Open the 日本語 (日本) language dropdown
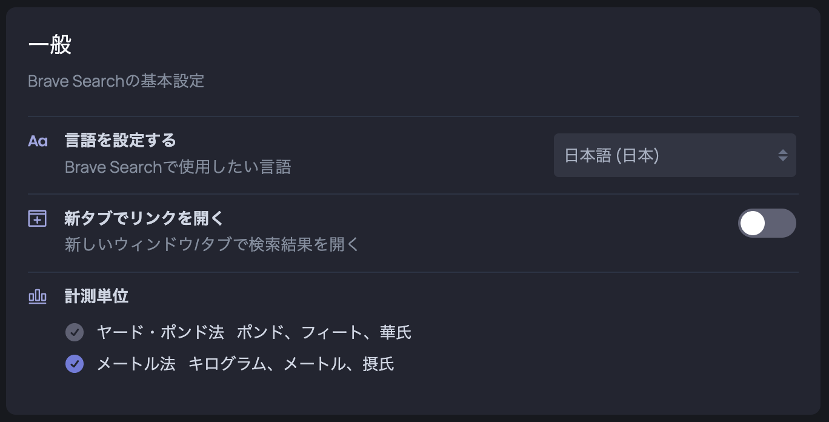The image size is (829, 422). click(674, 155)
